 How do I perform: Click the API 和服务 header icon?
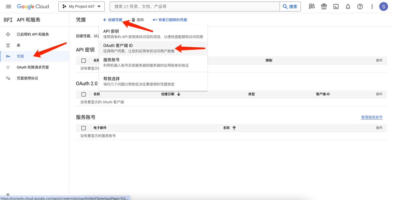8,20
